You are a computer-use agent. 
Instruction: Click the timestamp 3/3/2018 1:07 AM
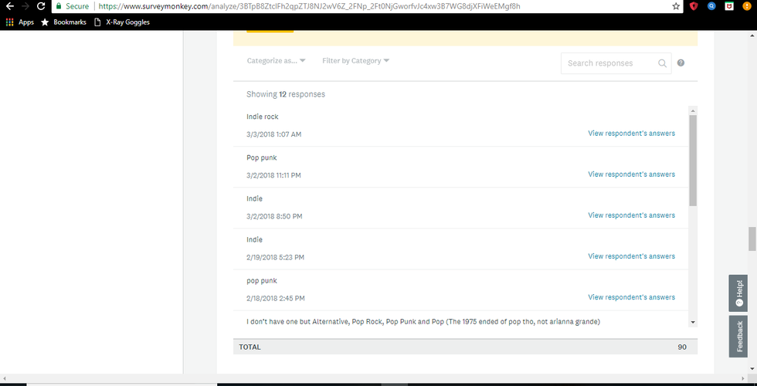pyautogui.click(x=273, y=134)
